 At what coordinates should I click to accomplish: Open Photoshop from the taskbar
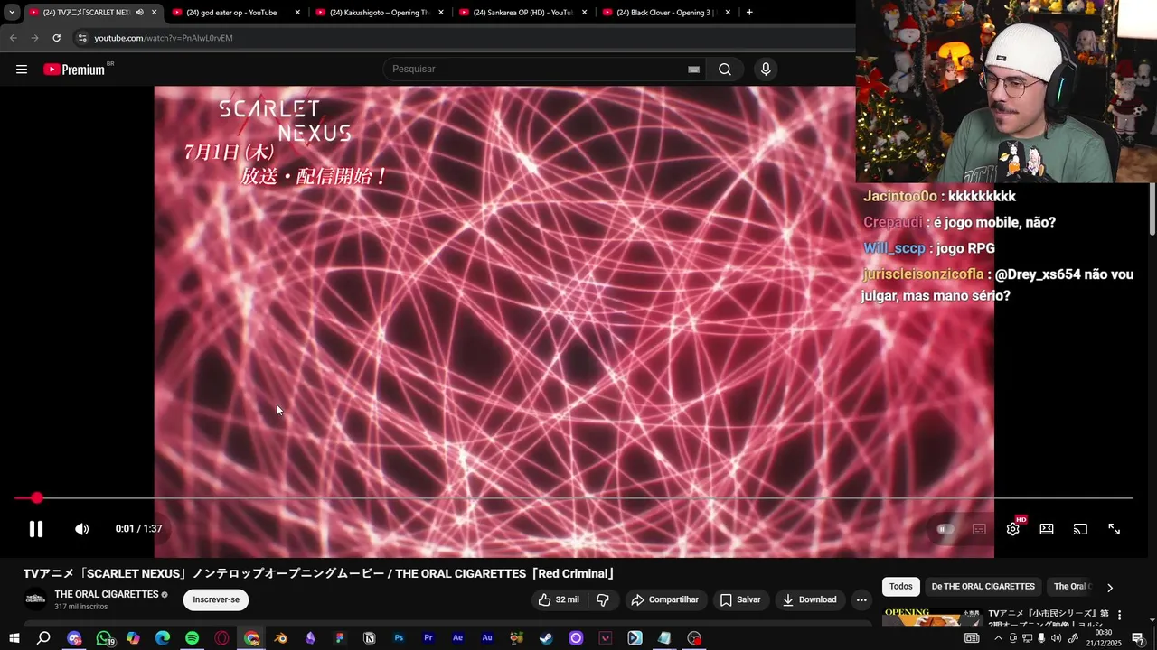[x=399, y=638]
